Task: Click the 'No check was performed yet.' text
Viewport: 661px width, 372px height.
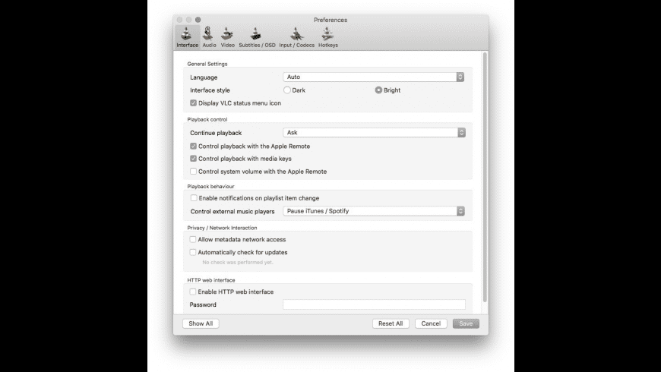Action: click(x=238, y=263)
